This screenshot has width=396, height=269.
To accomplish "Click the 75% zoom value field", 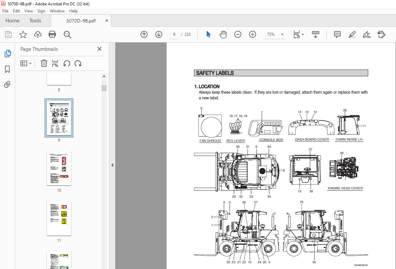I will [271, 34].
